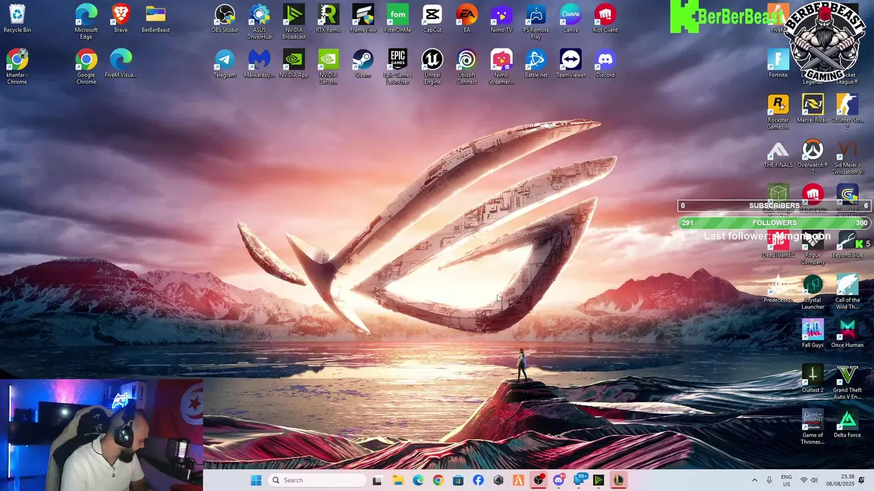Screen dimensions: 874x491
Task: Open Delta Force desktop shortcut
Action: click(x=847, y=423)
